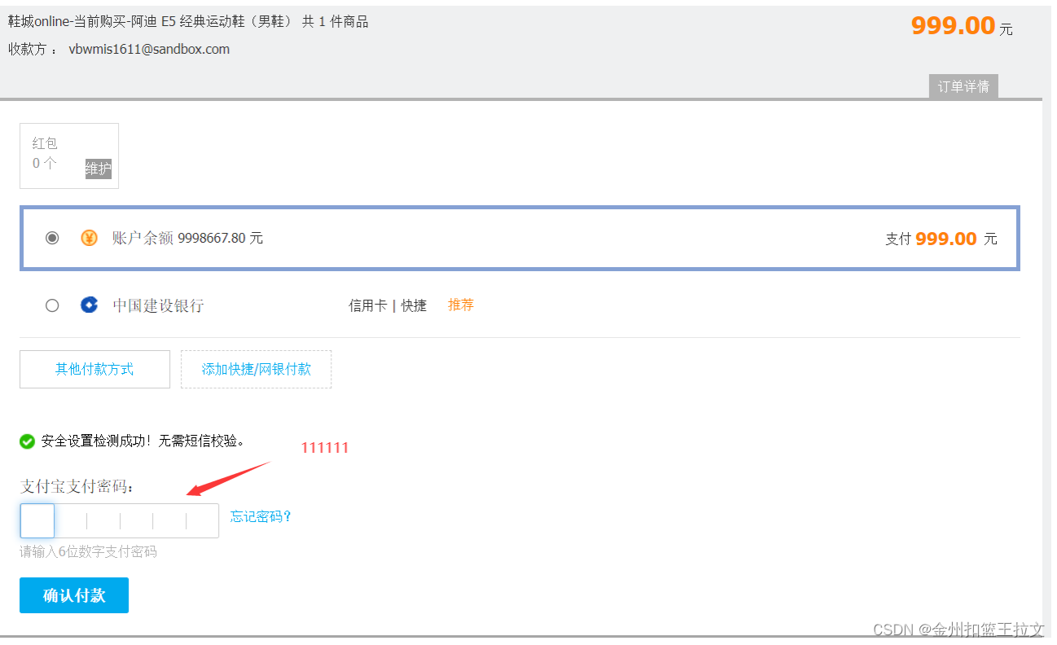Image resolution: width=1057 pixels, height=645 pixels.
Task: Click the 账户余额 9998667.80 元 text
Action: click(x=187, y=238)
